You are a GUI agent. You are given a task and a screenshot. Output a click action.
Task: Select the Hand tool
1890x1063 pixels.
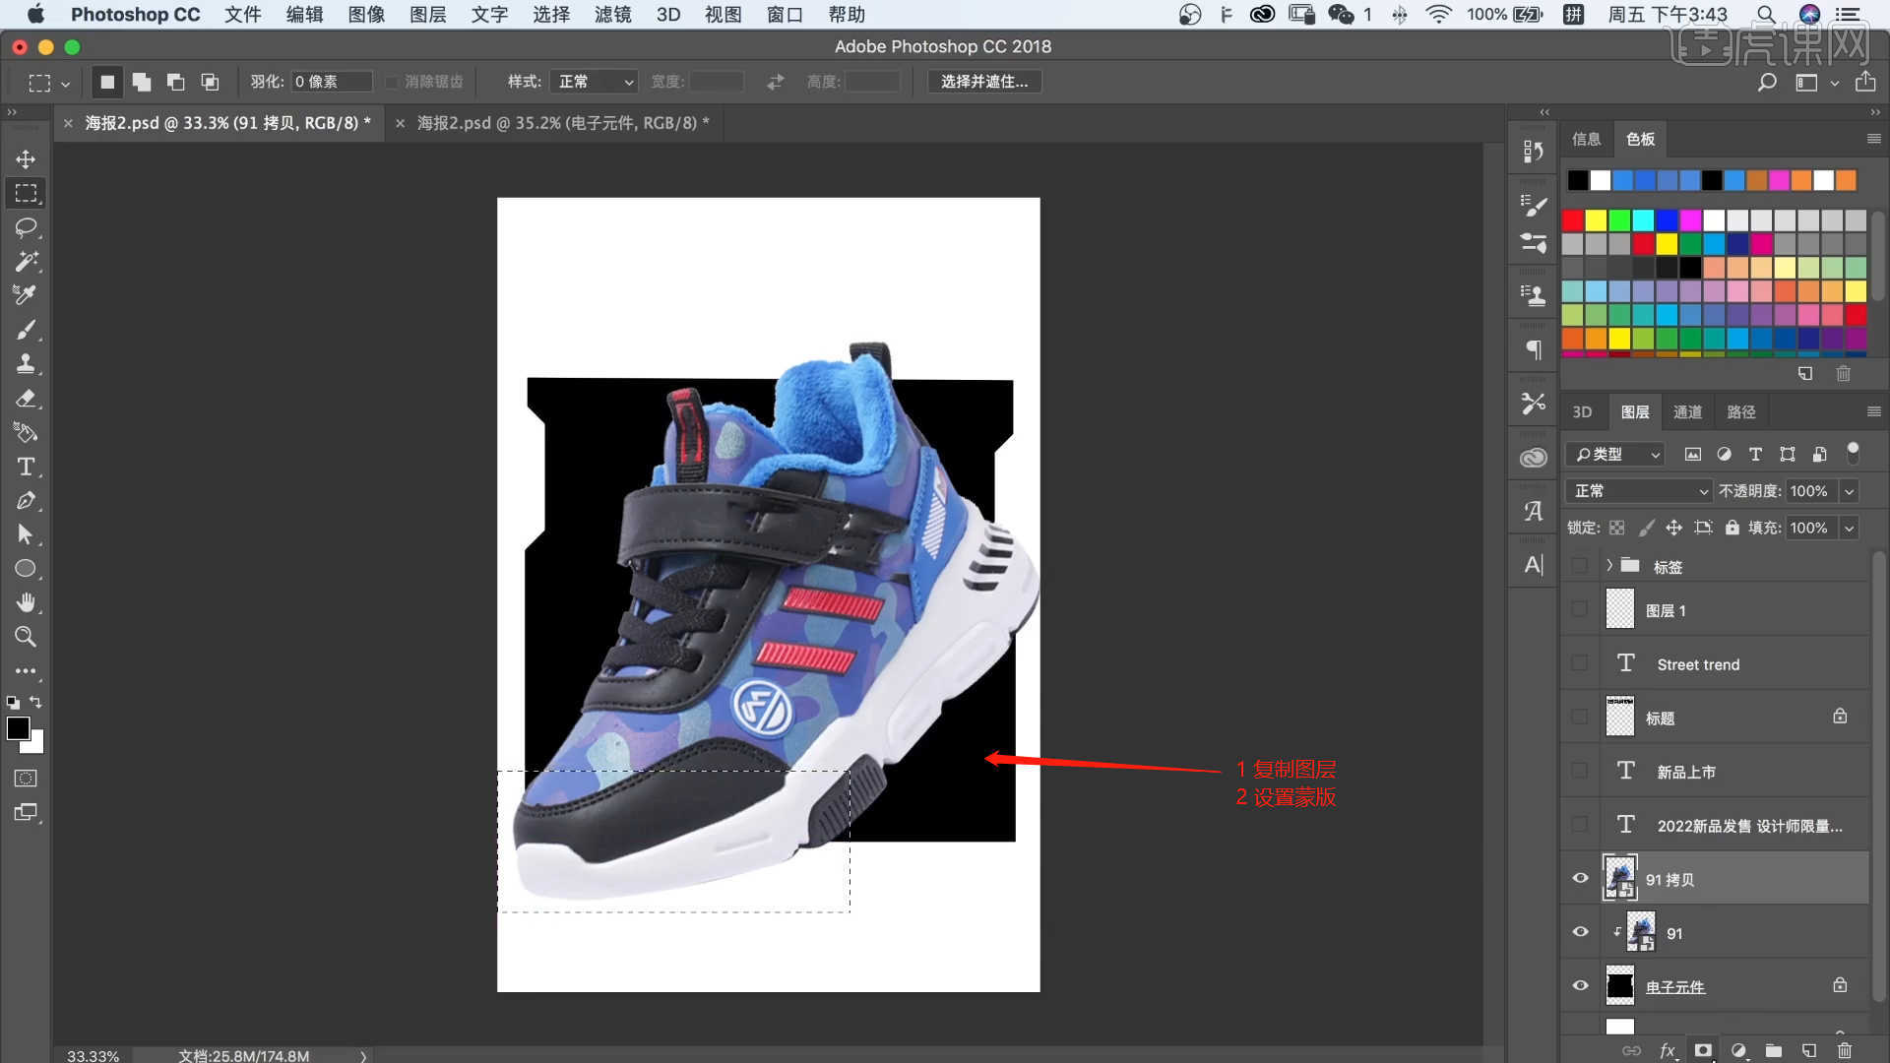point(26,602)
